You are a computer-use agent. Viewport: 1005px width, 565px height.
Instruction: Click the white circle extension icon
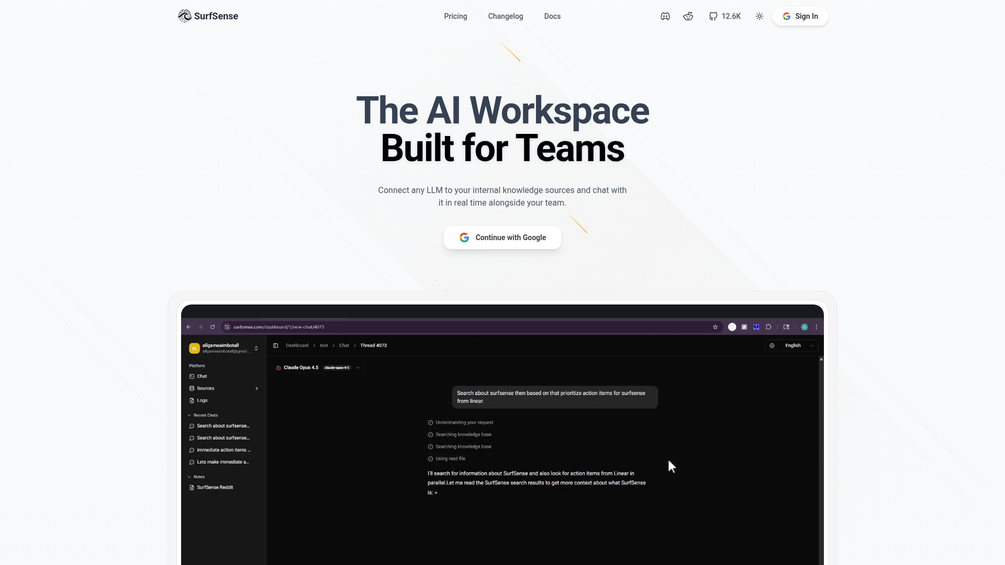coord(732,327)
